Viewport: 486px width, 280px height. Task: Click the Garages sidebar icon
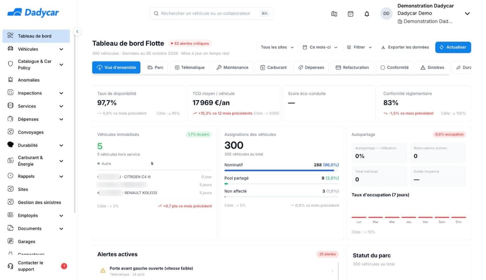[x=11, y=241]
